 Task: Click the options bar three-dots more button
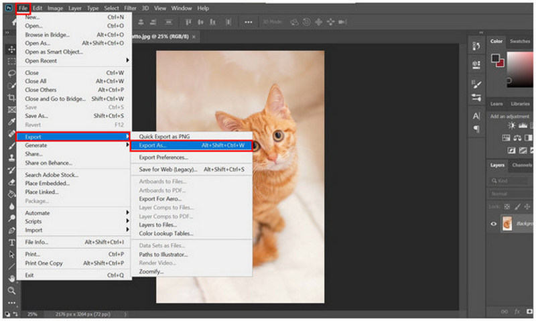248,22
